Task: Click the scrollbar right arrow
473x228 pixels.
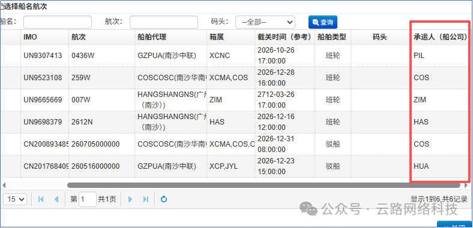Action: point(466,185)
